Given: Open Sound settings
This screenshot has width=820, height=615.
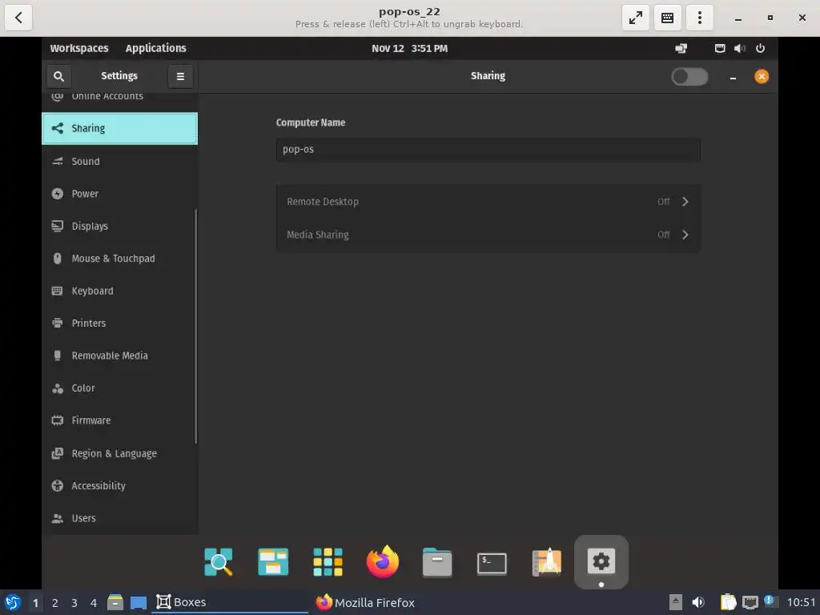Looking at the screenshot, I should (120, 161).
